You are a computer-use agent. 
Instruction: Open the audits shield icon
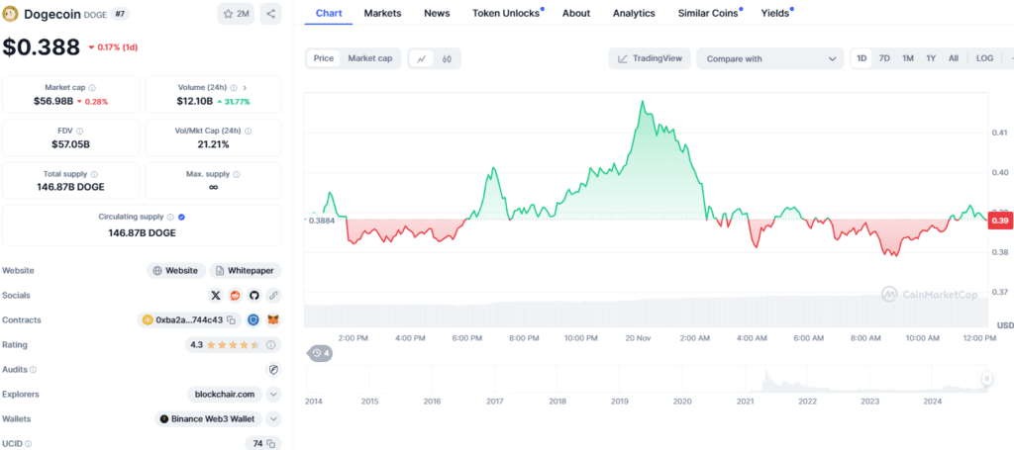[x=273, y=370]
